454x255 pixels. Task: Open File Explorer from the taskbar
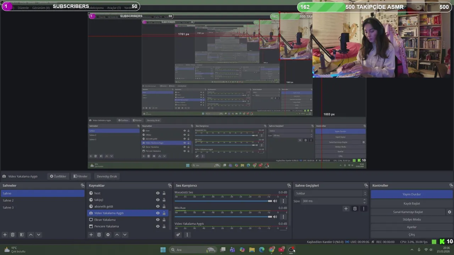252,250
